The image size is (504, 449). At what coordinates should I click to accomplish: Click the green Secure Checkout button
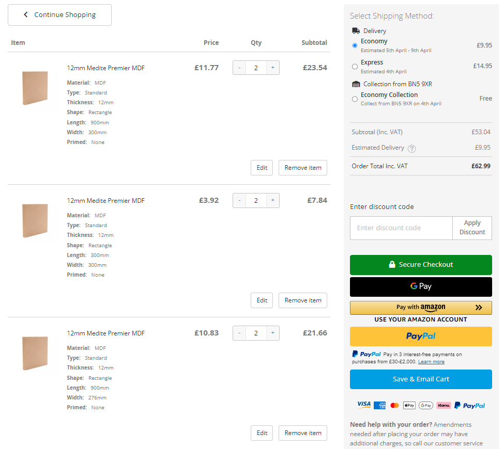point(421,265)
